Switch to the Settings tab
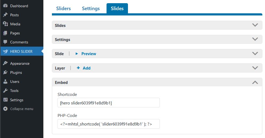265x138 pixels. tap(91, 9)
